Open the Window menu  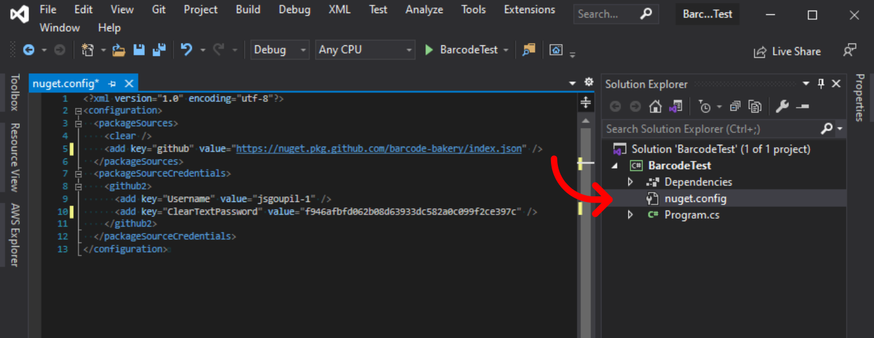click(60, 28)
